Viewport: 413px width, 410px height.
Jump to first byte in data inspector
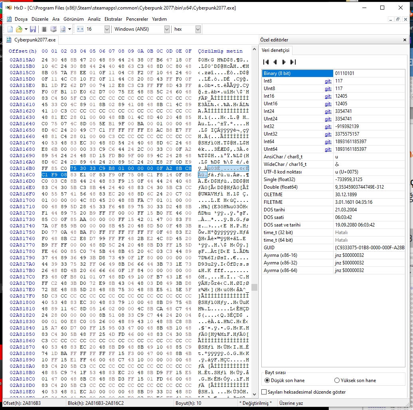click(x=266, y=62)
